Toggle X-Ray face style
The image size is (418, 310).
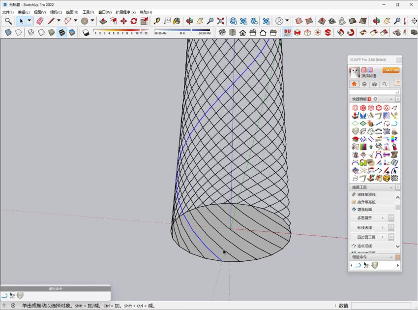(x=8, y=32)
